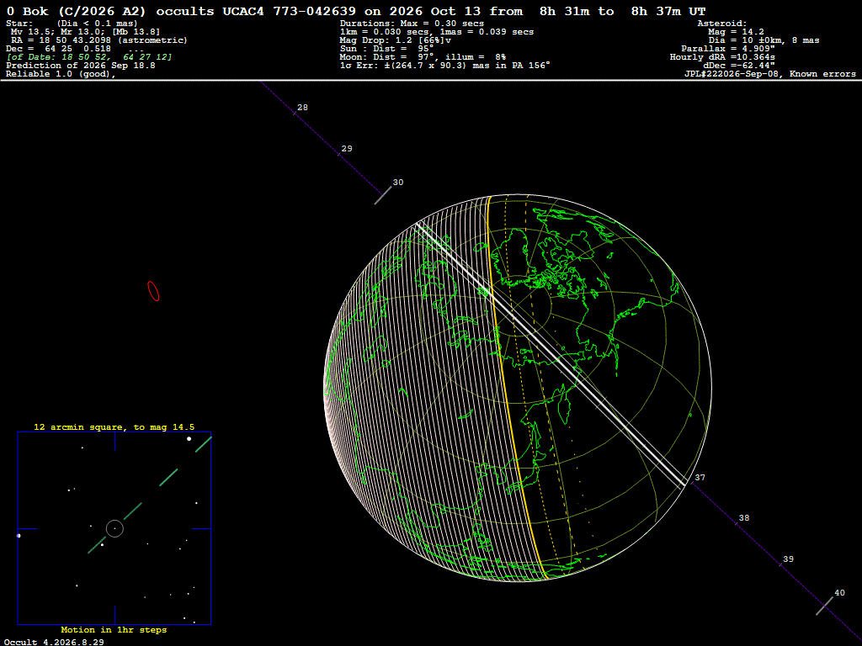Click the 'Mag Drop: 1.2' info line
862x646 pixels.
click(x=396, y=40)
